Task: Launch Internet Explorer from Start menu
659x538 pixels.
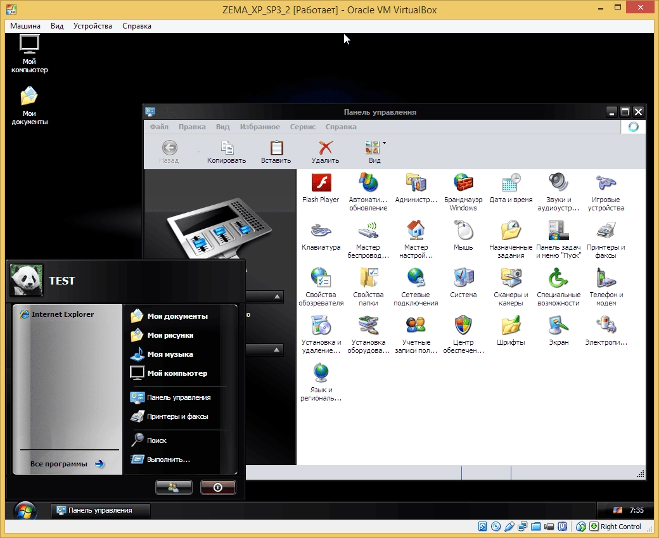Action: pos(57,314)
